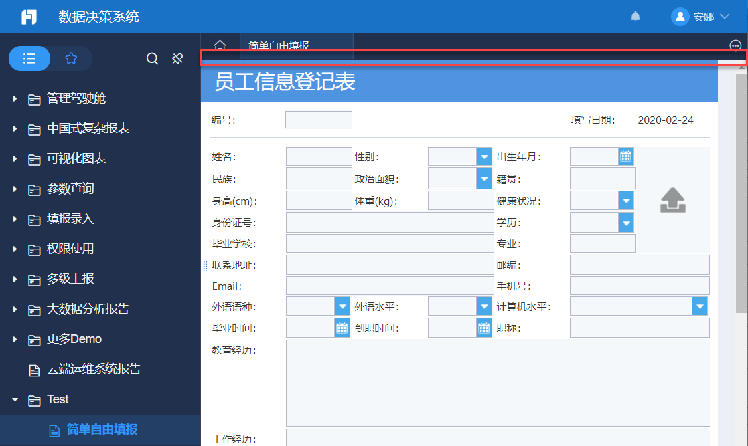Click the FineReport logo icon
The image size is (748, 446).
coord(29,17)
